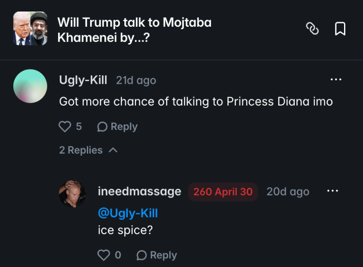Click the @Ugly-Kill mention link

click(x=128, y=213)
